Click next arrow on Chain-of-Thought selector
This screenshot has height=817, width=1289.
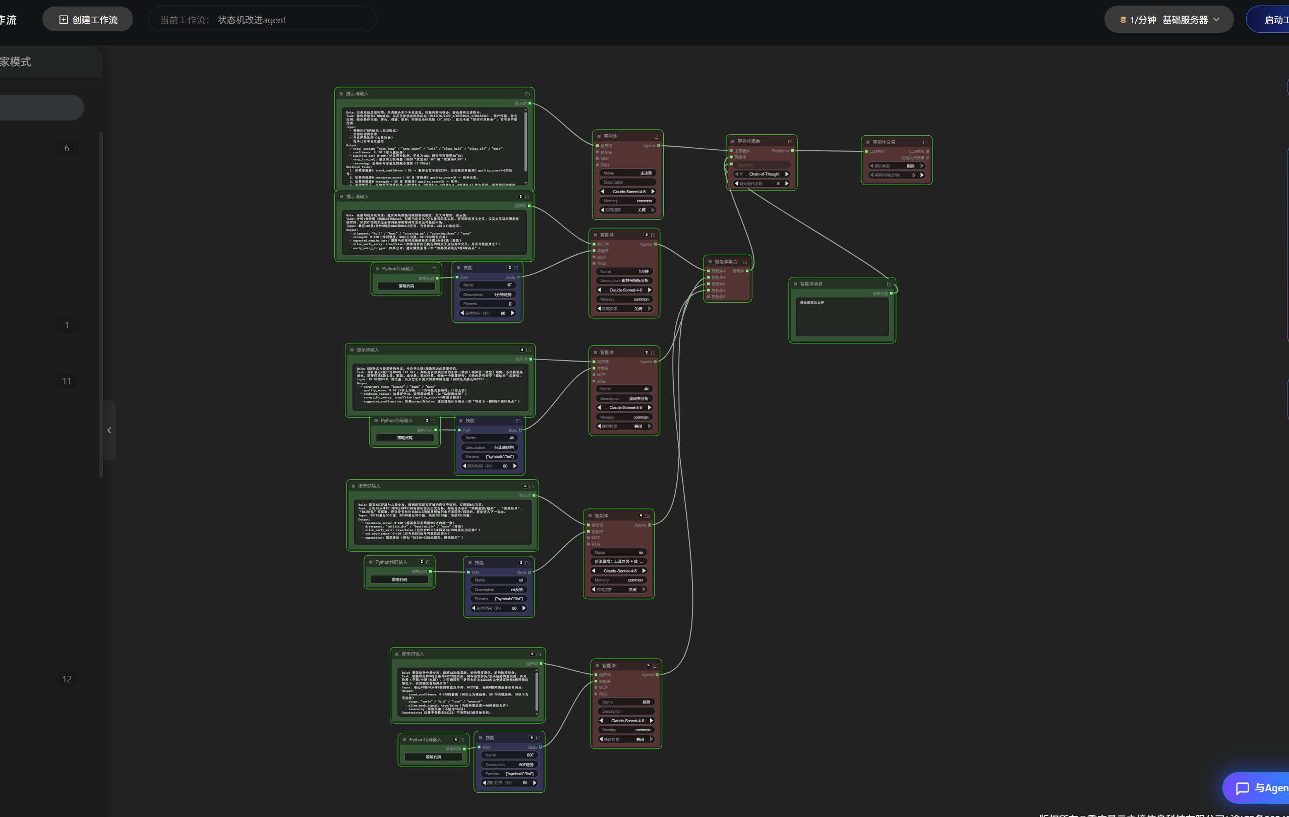786,174
